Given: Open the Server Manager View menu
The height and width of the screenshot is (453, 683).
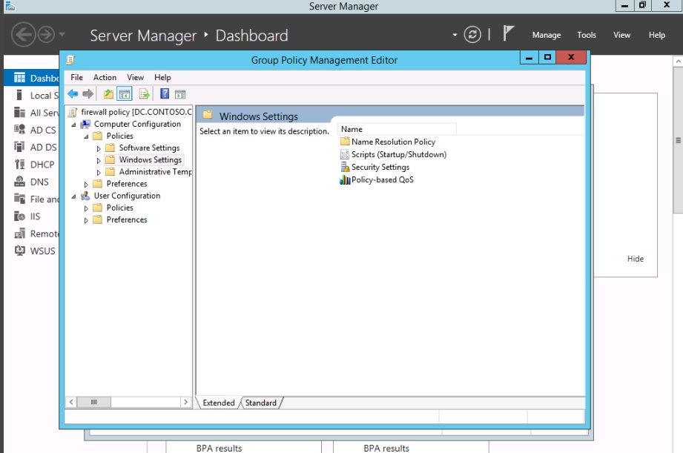Looking at the screenshot, I should click(x=621, y=35).
